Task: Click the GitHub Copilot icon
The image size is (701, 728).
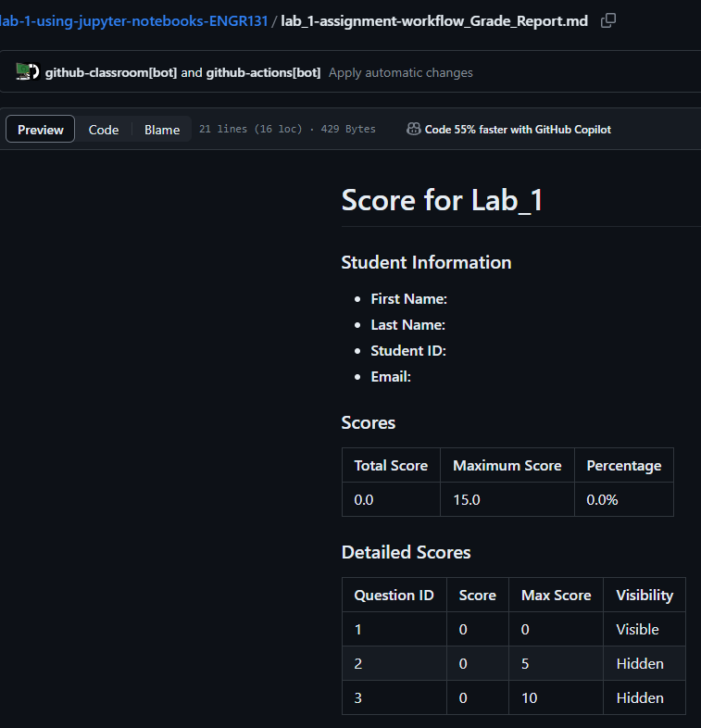Action: tap(413, 129)
